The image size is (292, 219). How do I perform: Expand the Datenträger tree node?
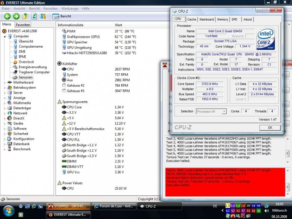click(x=5, y=108)
